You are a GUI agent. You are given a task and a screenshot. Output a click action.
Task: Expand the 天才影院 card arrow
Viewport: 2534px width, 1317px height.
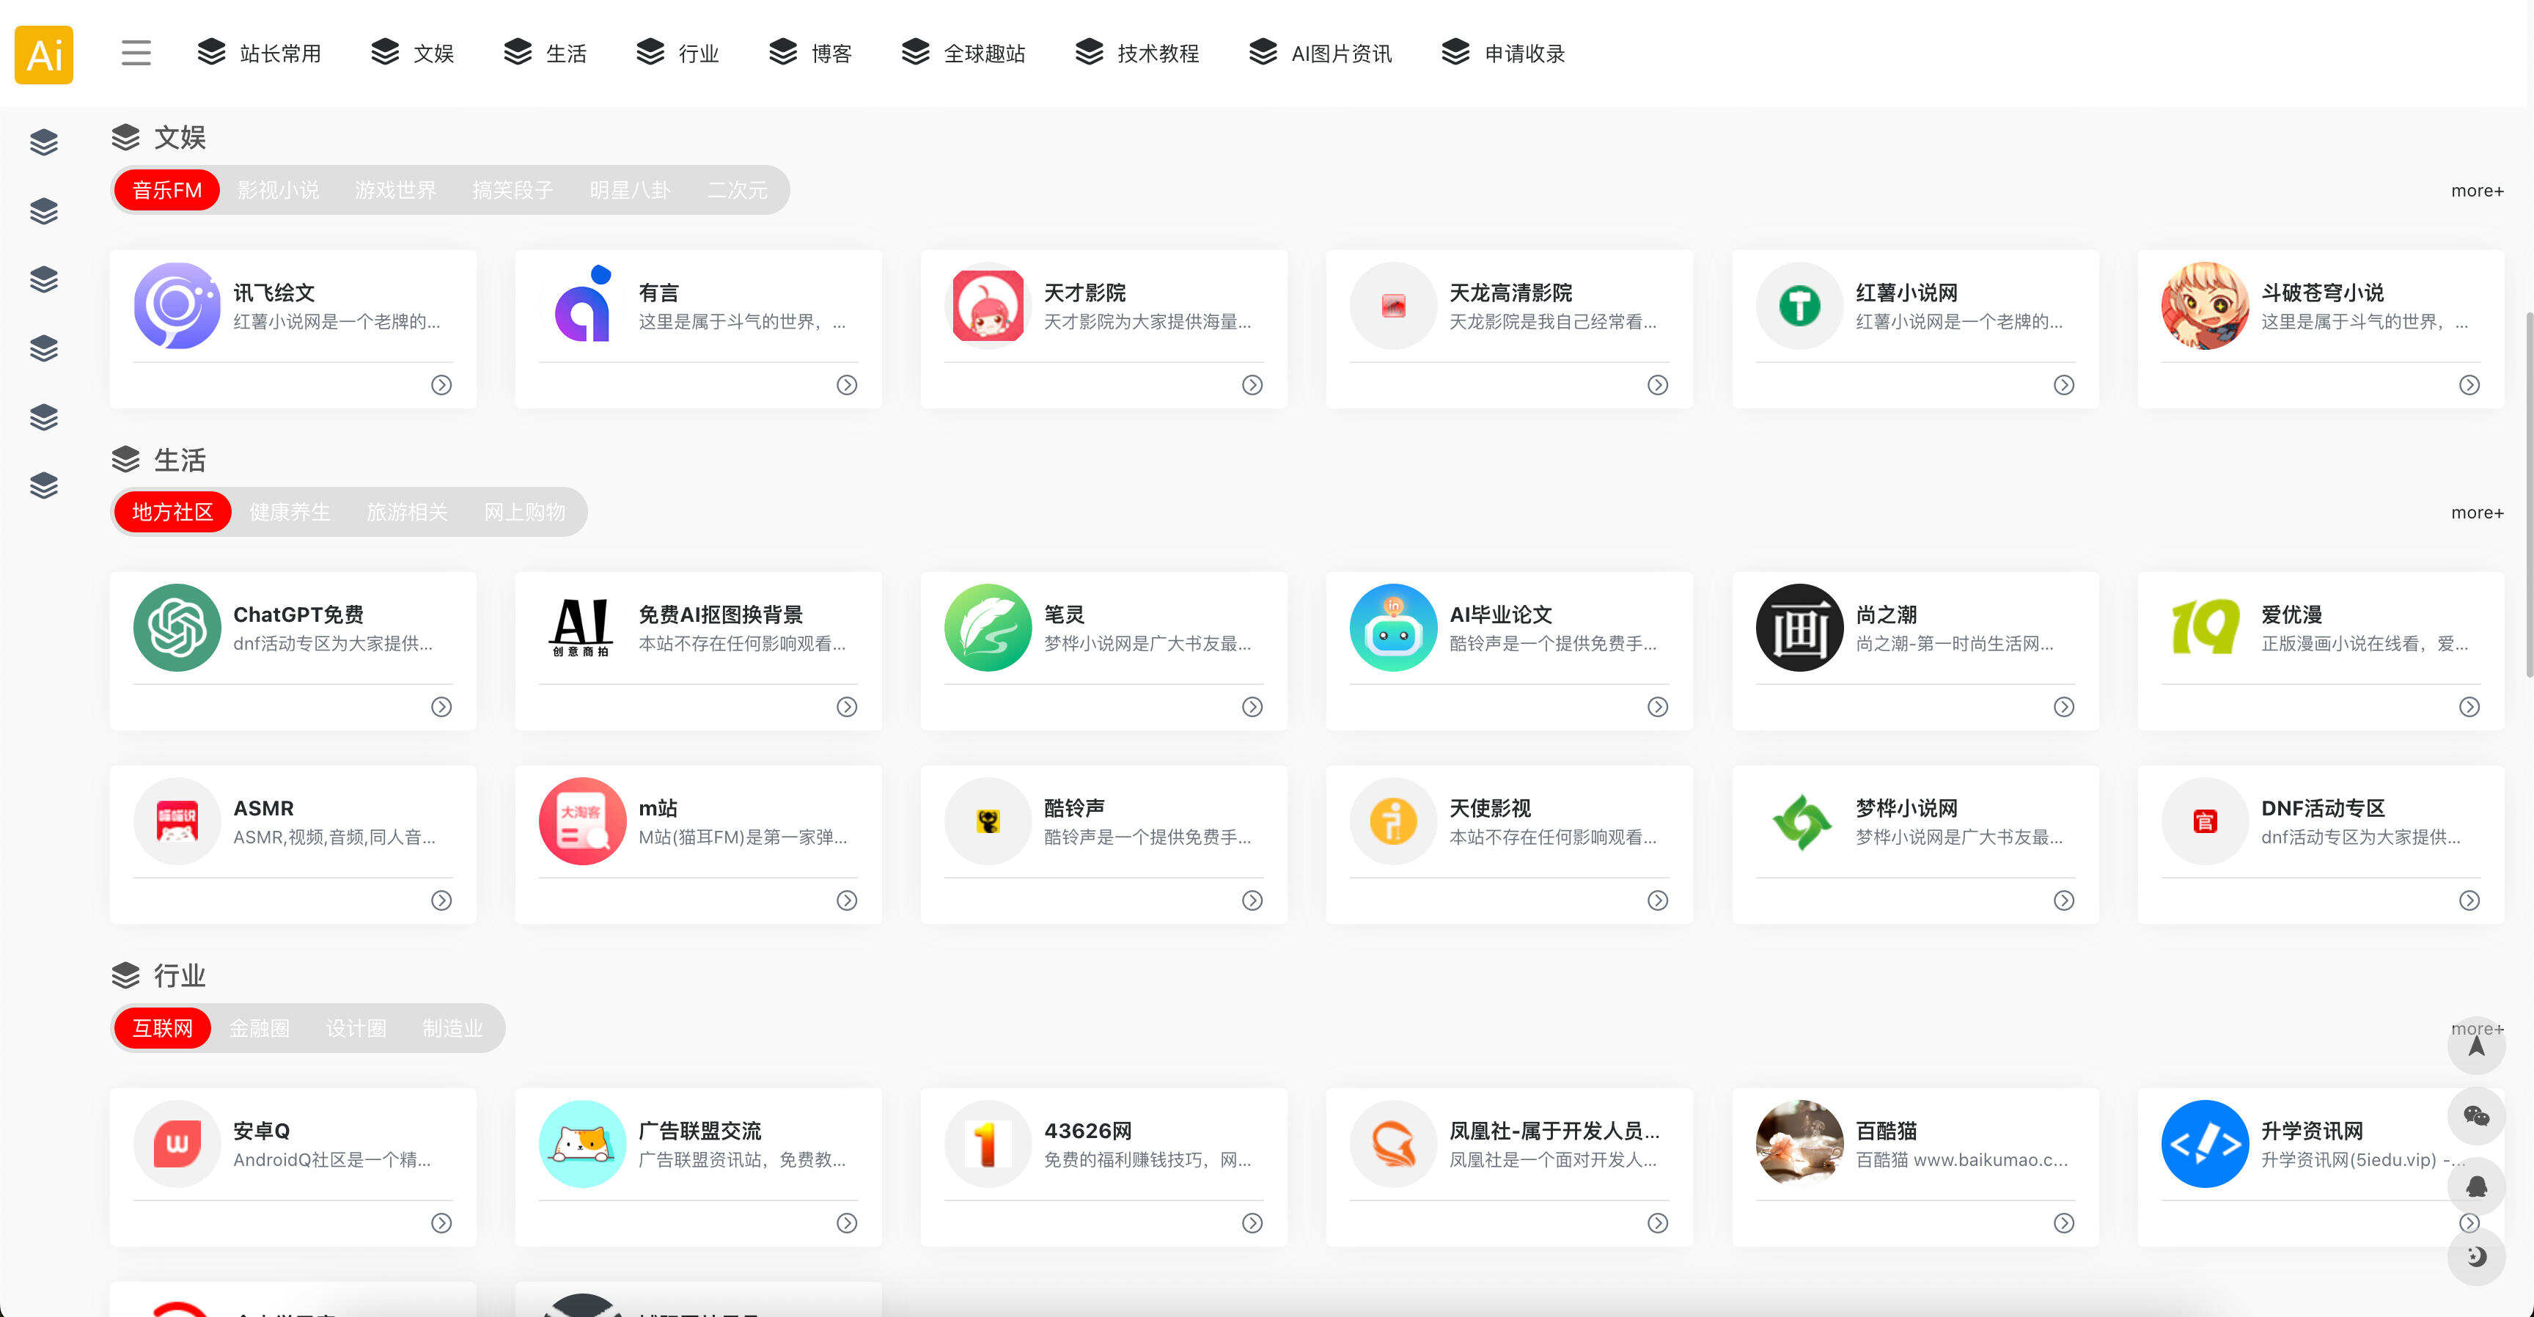coord(1252,386)
